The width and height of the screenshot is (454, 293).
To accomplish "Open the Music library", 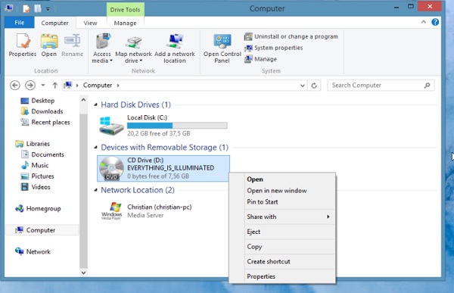I will pyautogui.click(x=35, y=165).
